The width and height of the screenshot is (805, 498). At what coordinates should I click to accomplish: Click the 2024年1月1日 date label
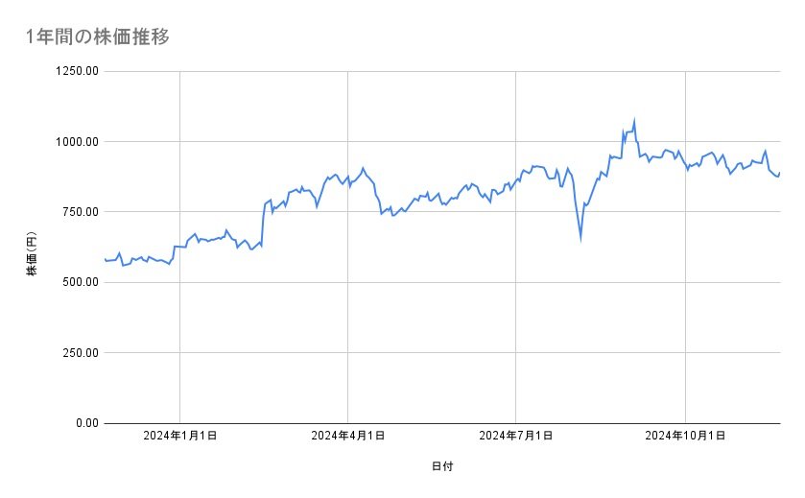(x=179, y=437)
